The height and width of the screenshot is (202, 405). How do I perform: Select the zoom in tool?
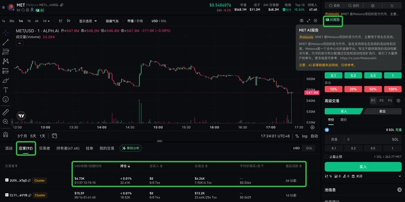(x=6, y=121)
